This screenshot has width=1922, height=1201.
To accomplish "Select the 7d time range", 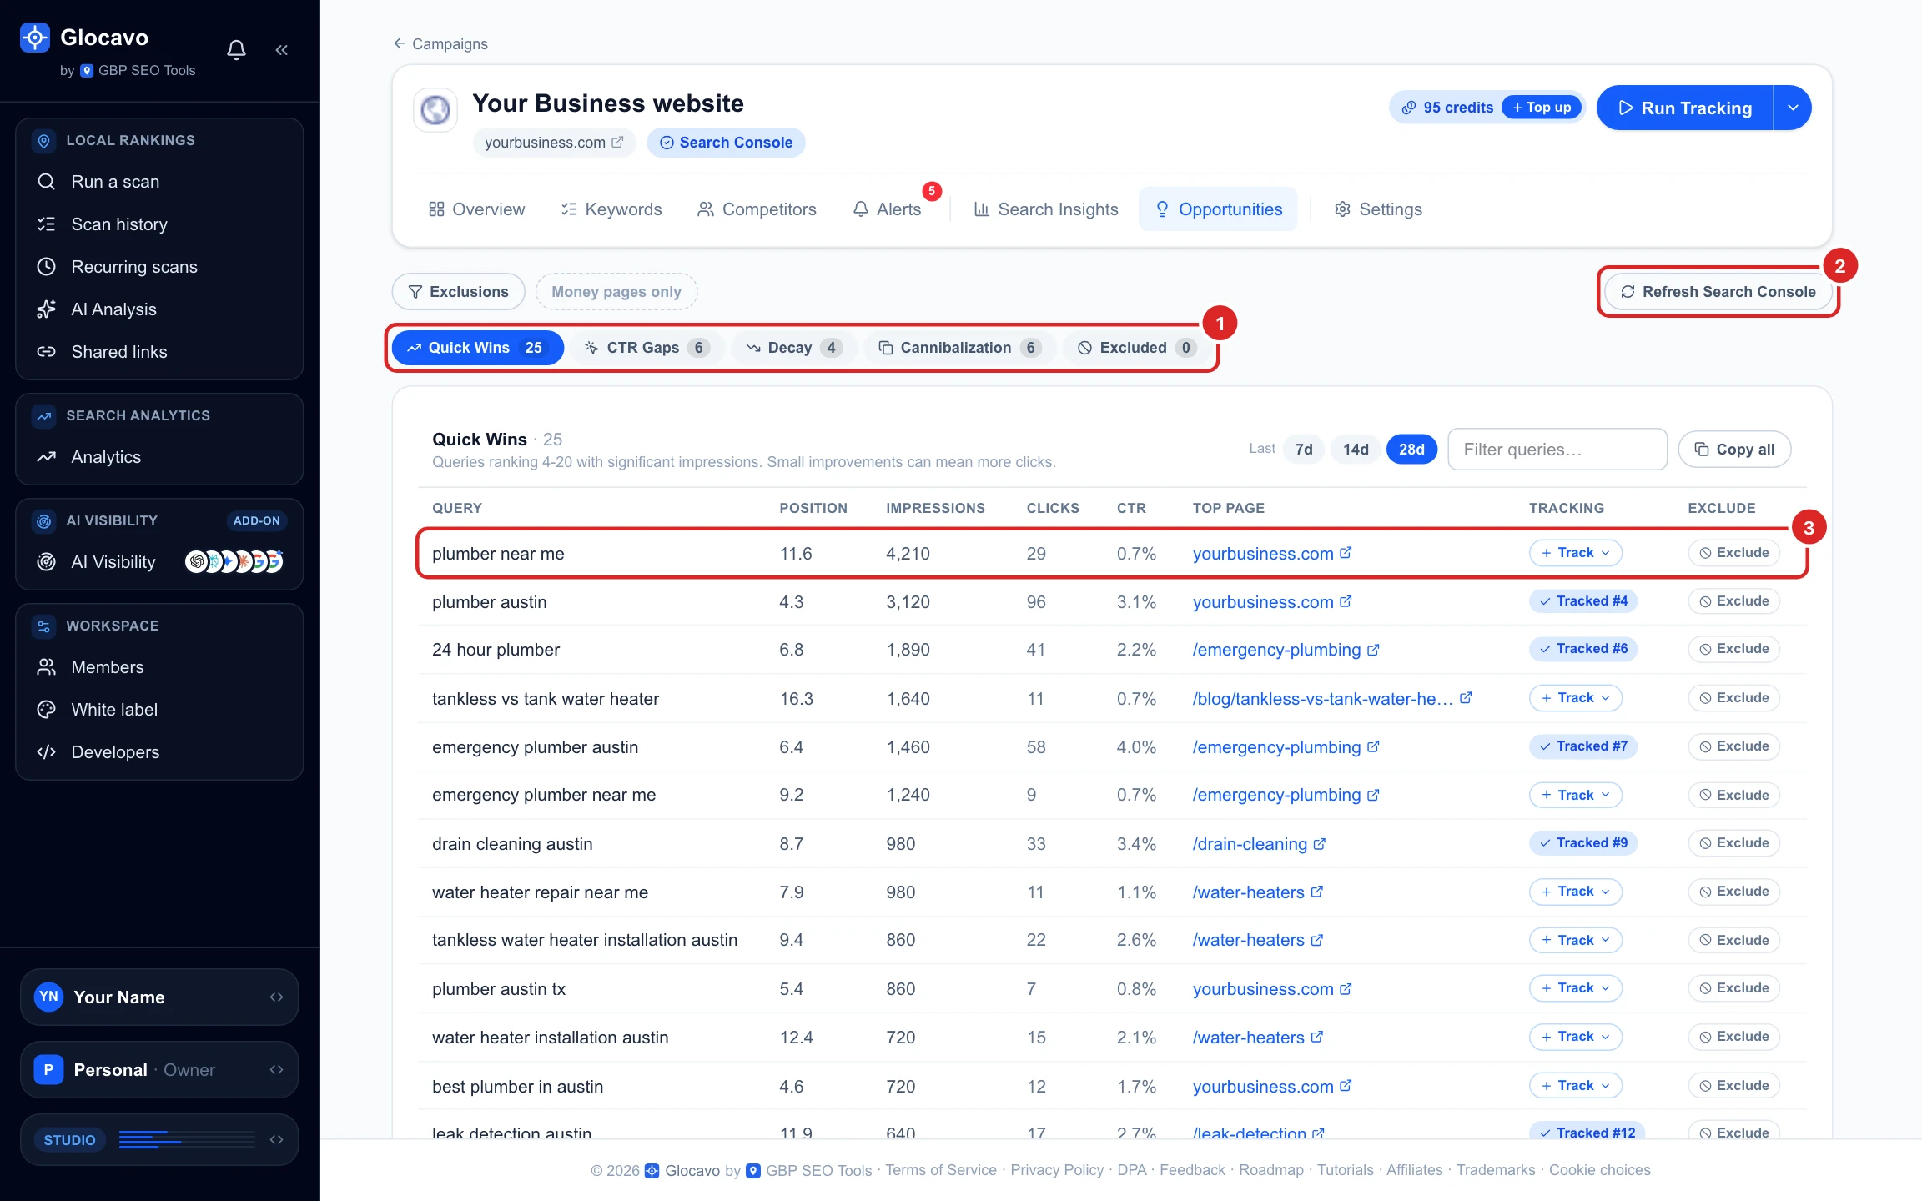I will pyautogui.click(x=1304, y=450).
